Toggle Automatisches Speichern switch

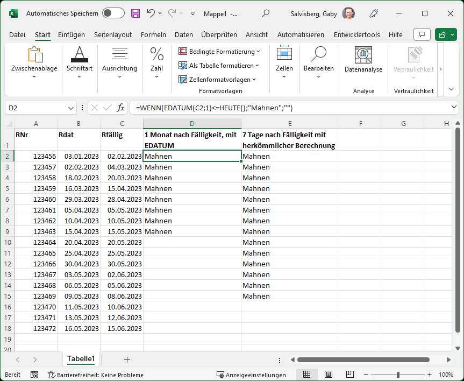[x=113, y=13]
